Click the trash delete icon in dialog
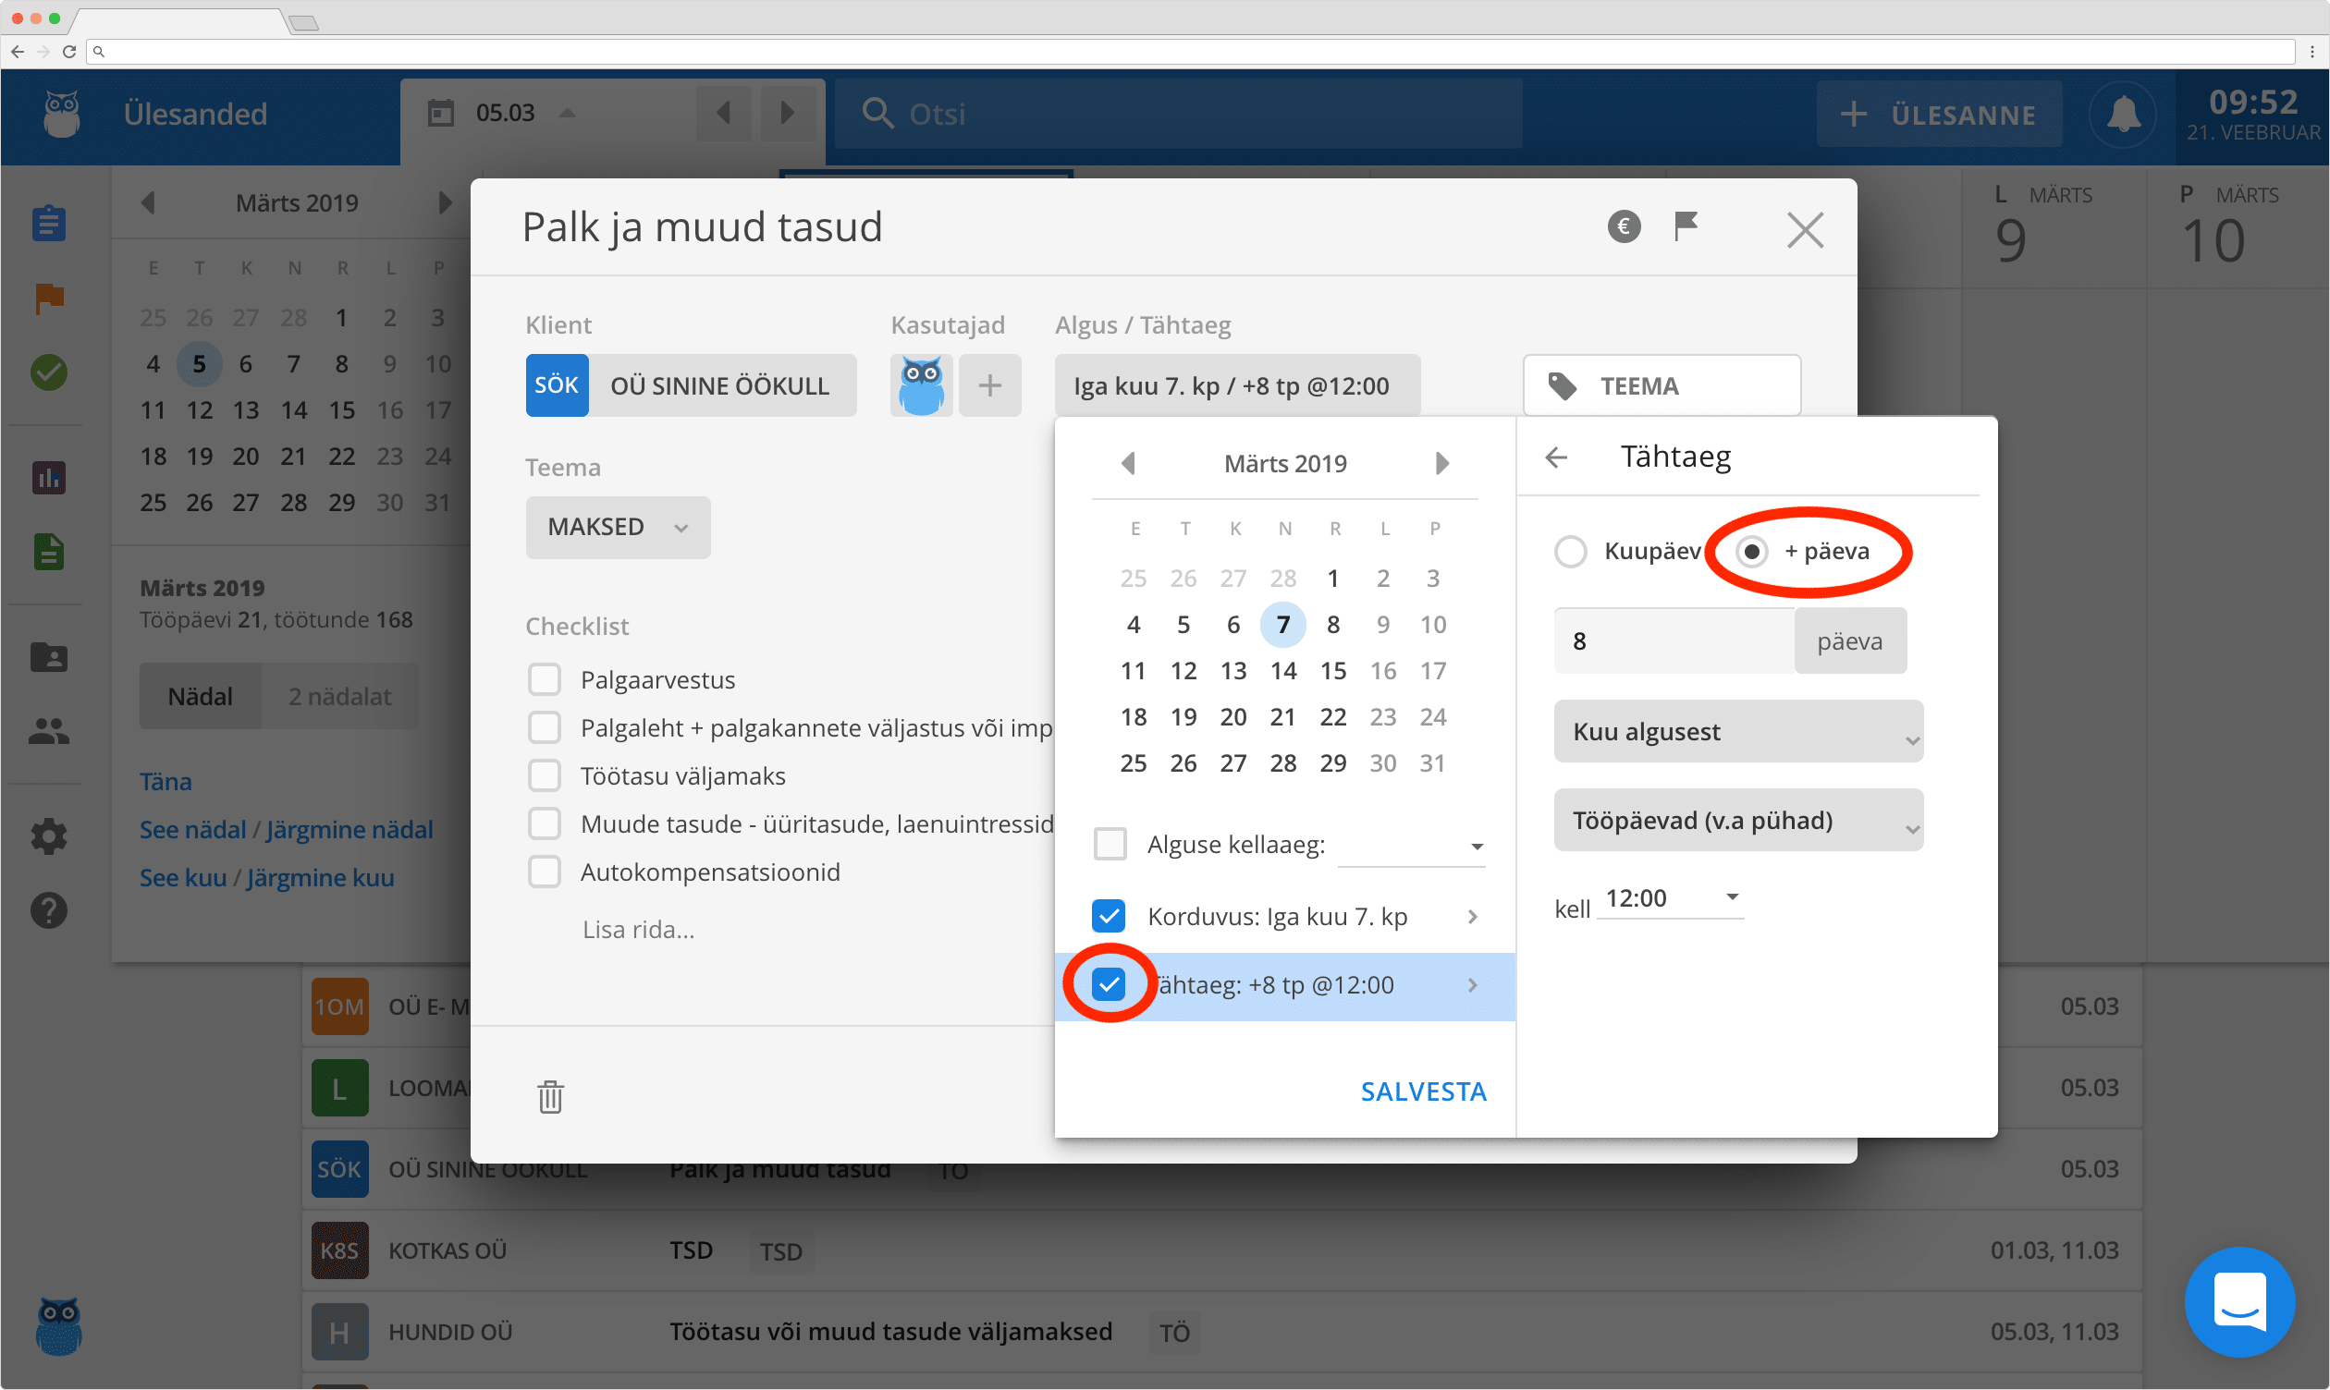Viewport: 2330px width, 1390px height. pyautogui.click(x=550, y=1096)
